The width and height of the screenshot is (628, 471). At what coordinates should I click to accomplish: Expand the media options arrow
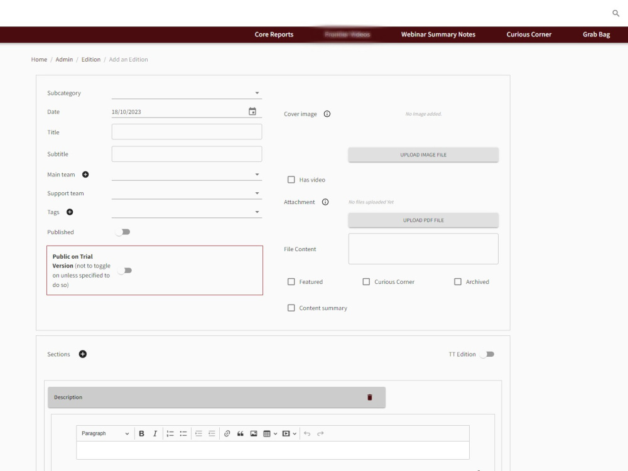click(x=295, y=433)
